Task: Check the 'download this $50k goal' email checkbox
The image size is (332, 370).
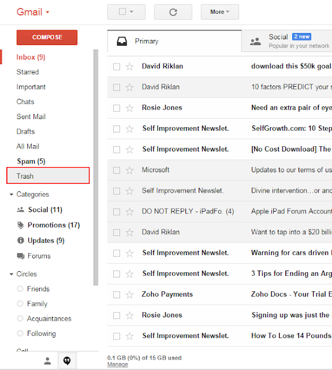Action: click(117, 66)
